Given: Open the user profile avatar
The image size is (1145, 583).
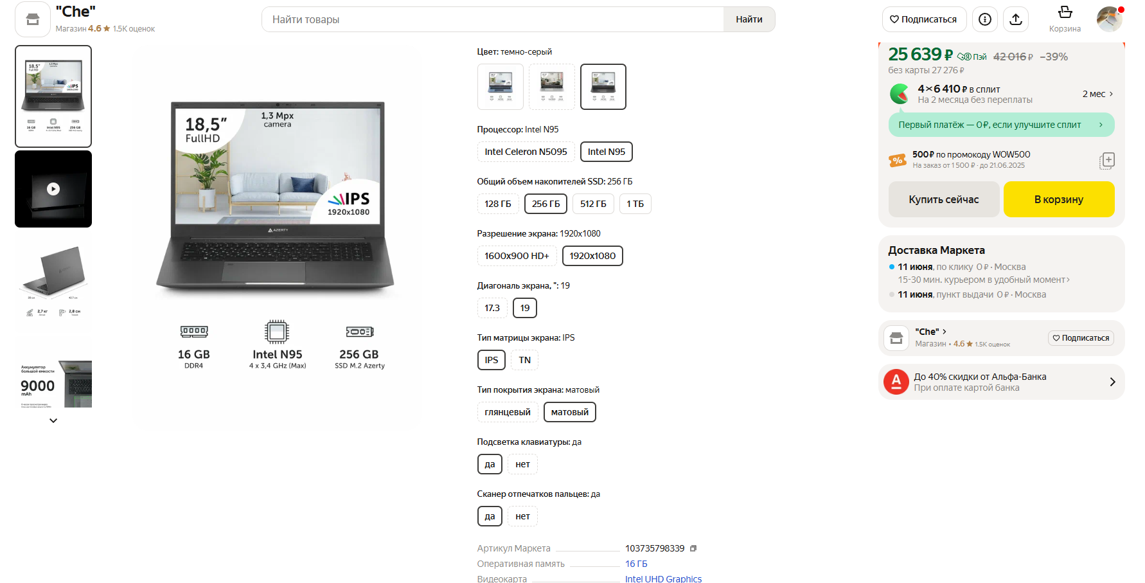Looking at the screenshot, I should [1109, 19].
